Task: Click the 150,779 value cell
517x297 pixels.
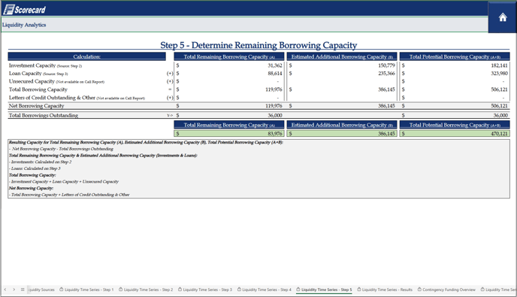Action: (386, 65)
